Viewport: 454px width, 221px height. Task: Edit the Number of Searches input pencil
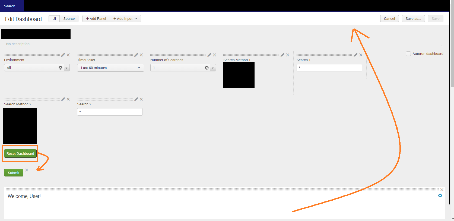coord(209,55)
